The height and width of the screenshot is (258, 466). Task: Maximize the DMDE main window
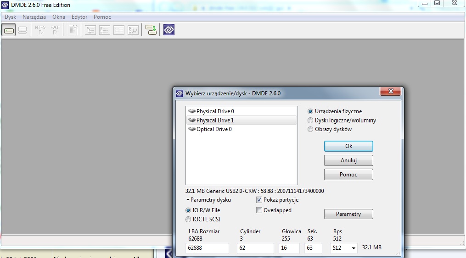437,3
